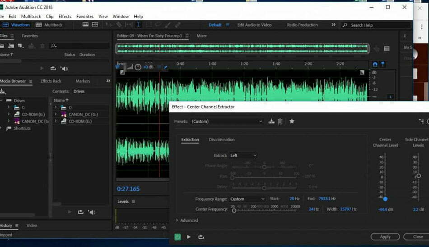Click Apply button in effect dialog
Image resolution: width=429 pixels, height=247 pixels.
pos(385,237)
